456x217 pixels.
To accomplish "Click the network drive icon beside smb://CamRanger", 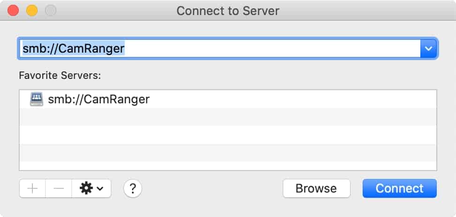I will coord(36,99).
